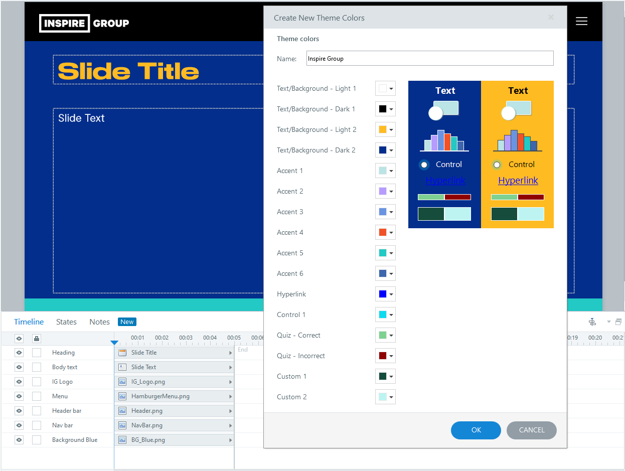This screenshot has width=625, height=471.
Task: Click the panel layout icon beside the timeline toolbar
Action: (x=618, y=322)
